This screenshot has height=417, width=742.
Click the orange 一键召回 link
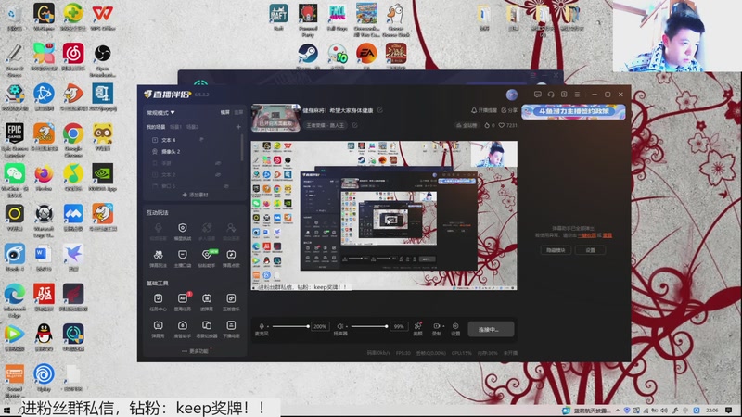tap(587, 235)
